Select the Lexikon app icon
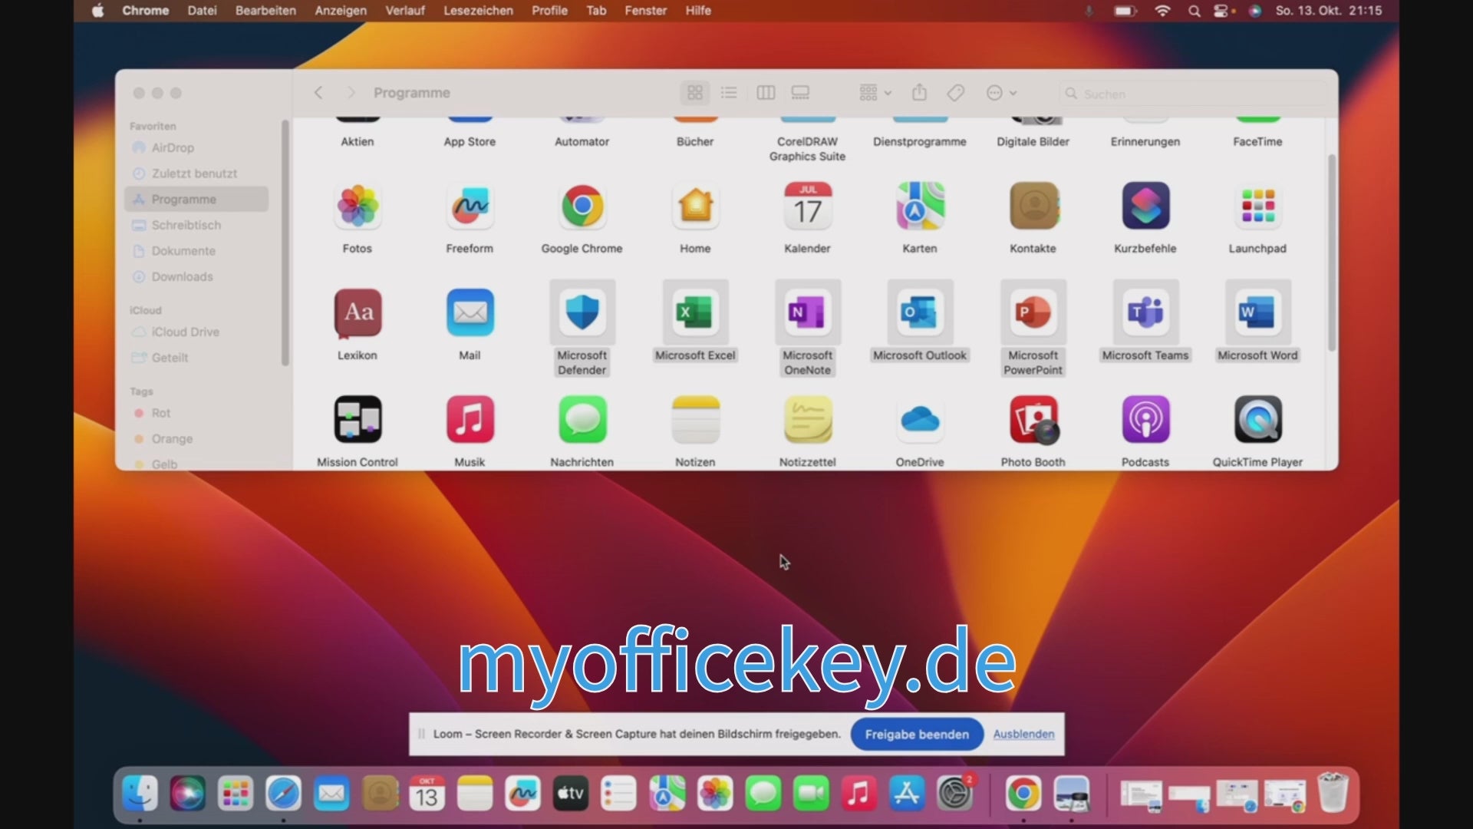The height and width of the screenshot is (829, 1473). point(358,313)
